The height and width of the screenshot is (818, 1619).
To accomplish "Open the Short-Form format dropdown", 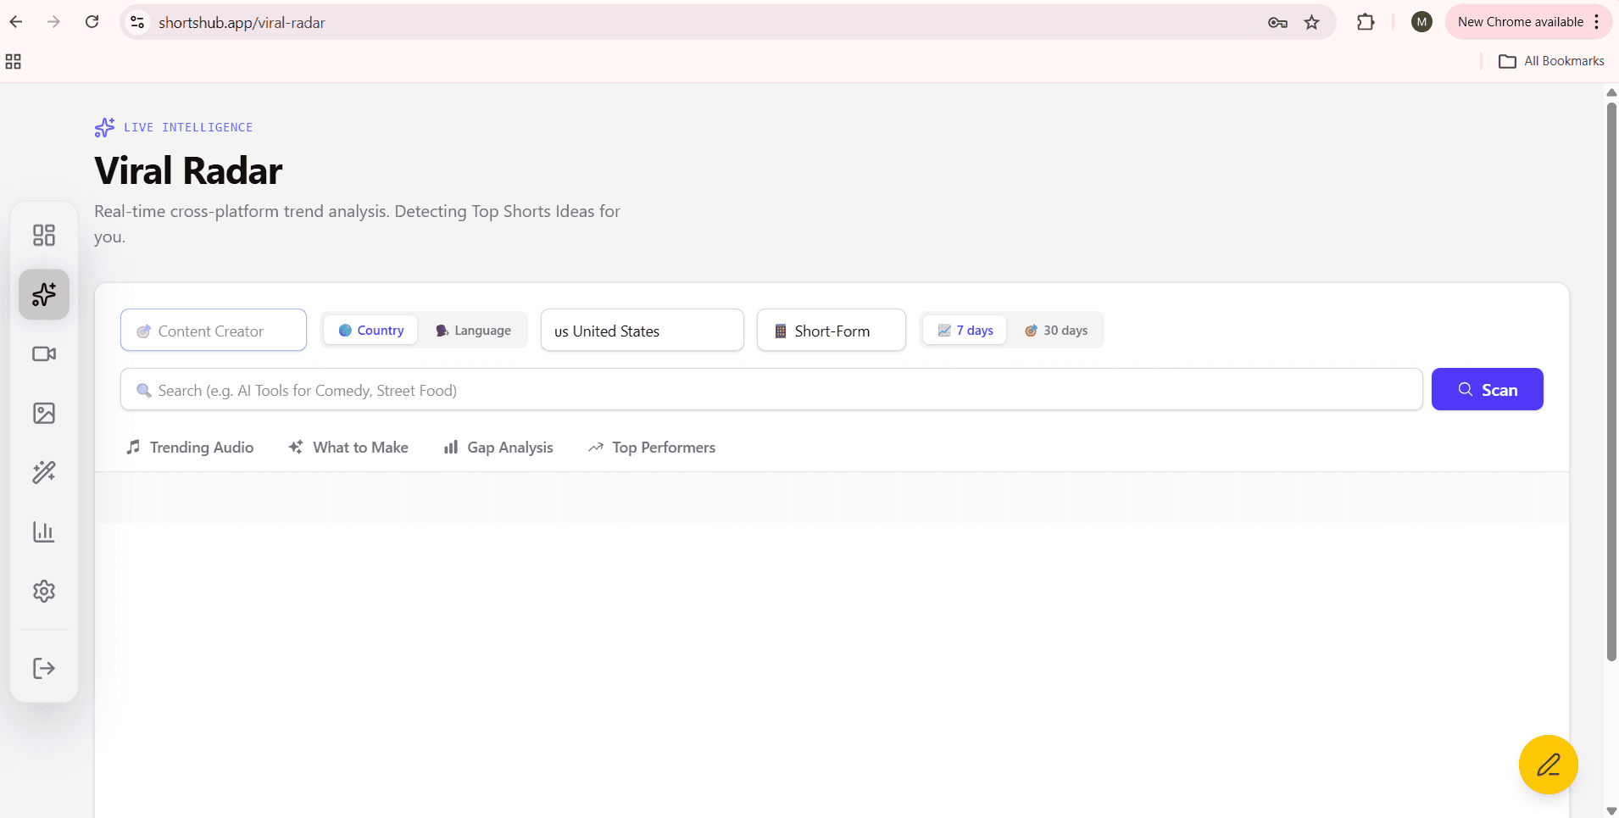I will click(831, 331).
